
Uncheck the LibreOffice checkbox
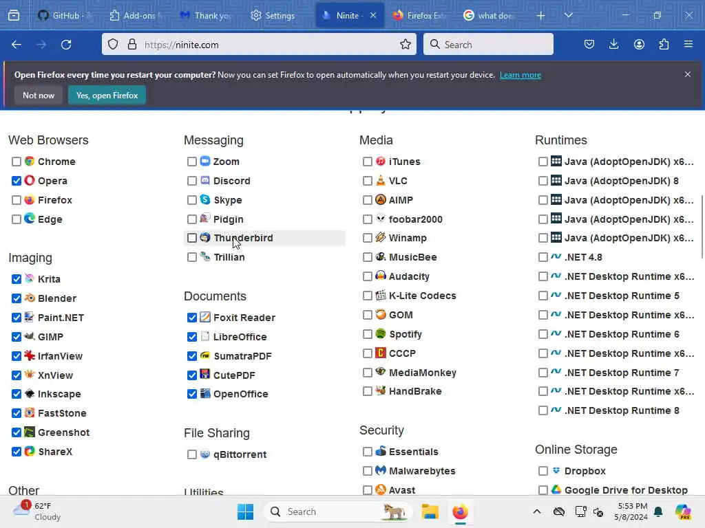click(192, 337)
